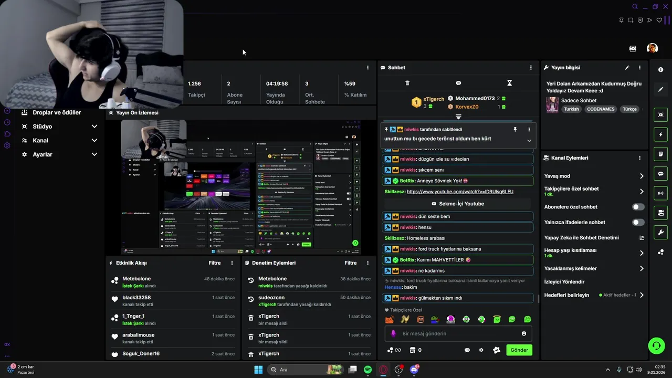Click the channel points icon in sidebar

pyautogui.click(x=660, y=252)
